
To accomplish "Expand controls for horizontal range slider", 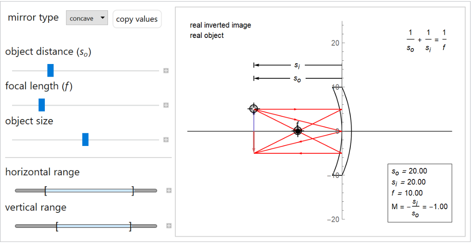I will [x=169, y=190].
